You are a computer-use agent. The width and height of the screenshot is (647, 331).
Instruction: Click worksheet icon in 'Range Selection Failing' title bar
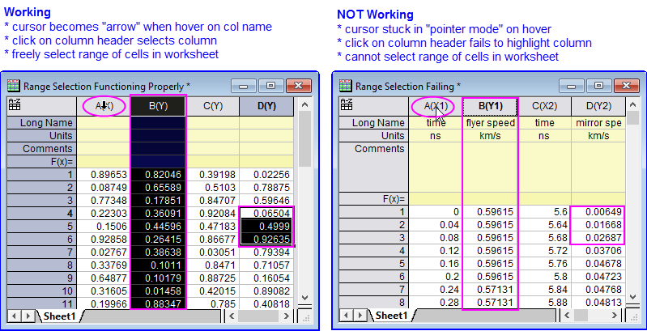click(345, 86)
